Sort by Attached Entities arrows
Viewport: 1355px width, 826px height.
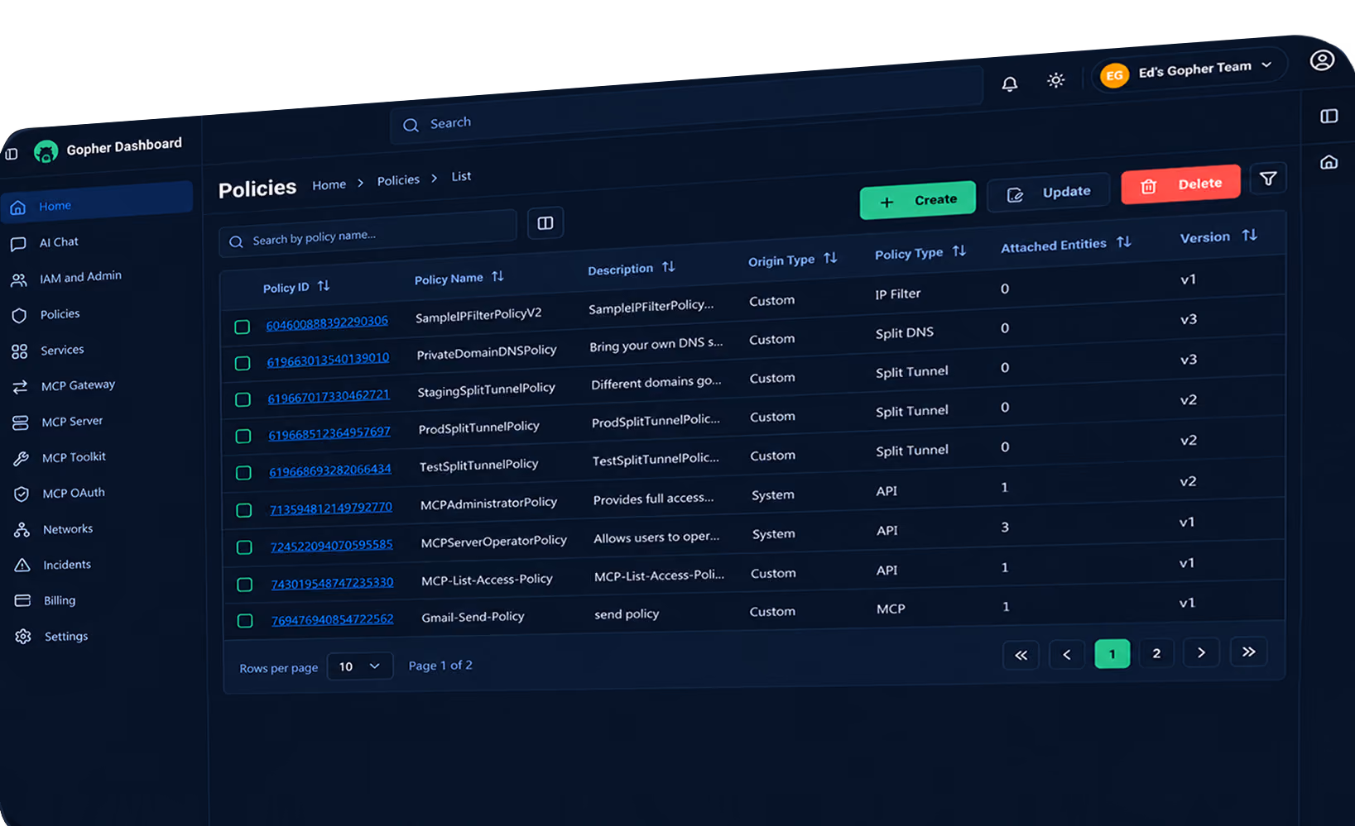pos(1123,242)
